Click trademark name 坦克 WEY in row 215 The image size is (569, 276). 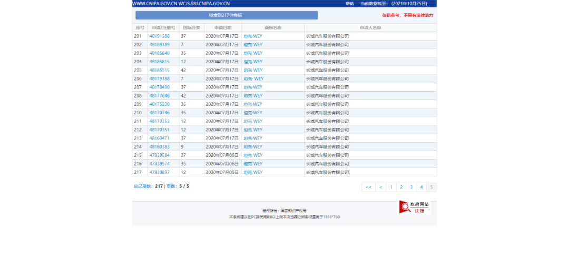[252, 155]
